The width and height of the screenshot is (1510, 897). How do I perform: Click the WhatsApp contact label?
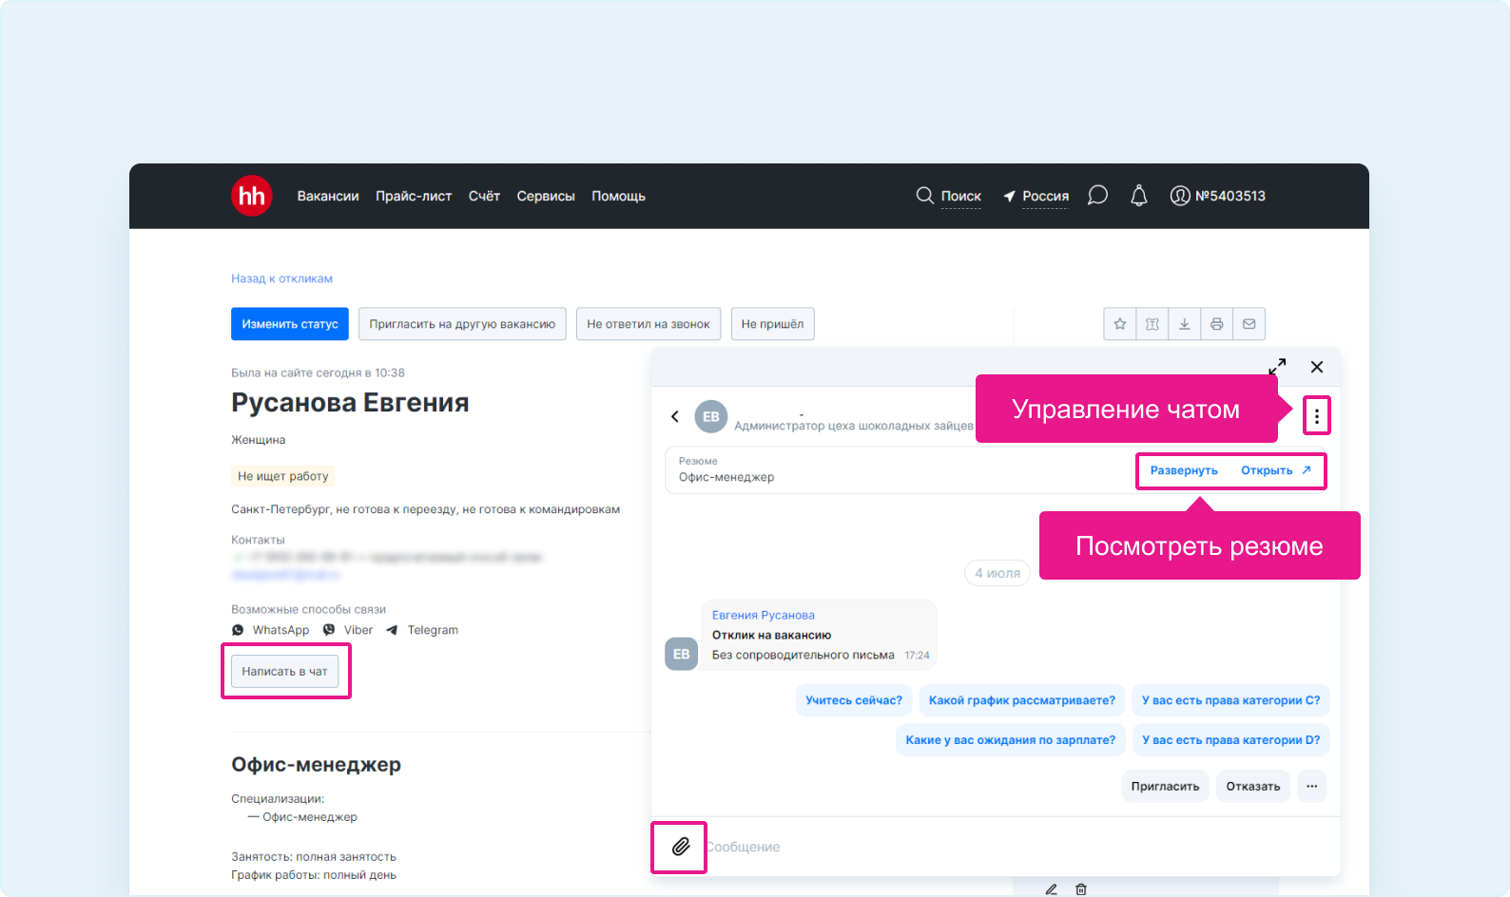[281, 630]
